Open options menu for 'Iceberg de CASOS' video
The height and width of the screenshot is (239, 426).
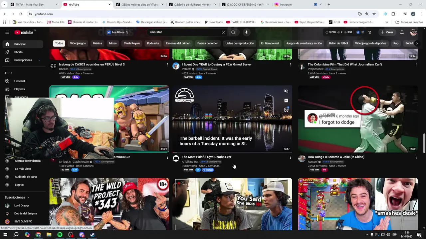point(167,65)
